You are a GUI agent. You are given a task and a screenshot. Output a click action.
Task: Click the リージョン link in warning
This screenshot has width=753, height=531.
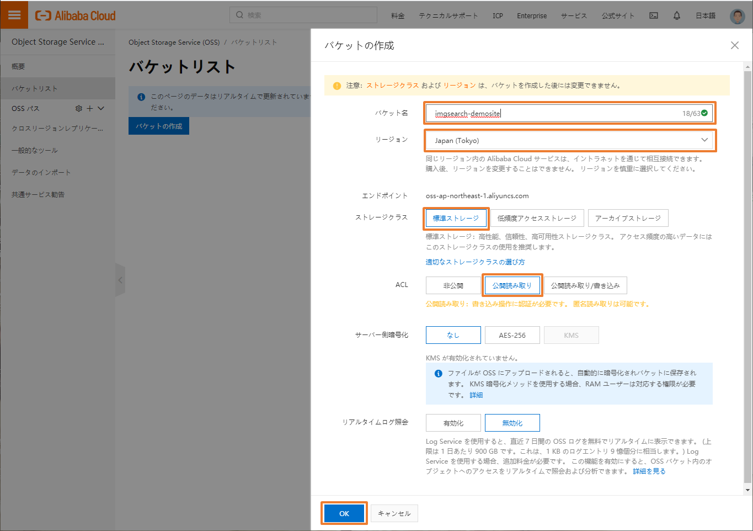tap(460, 86)
